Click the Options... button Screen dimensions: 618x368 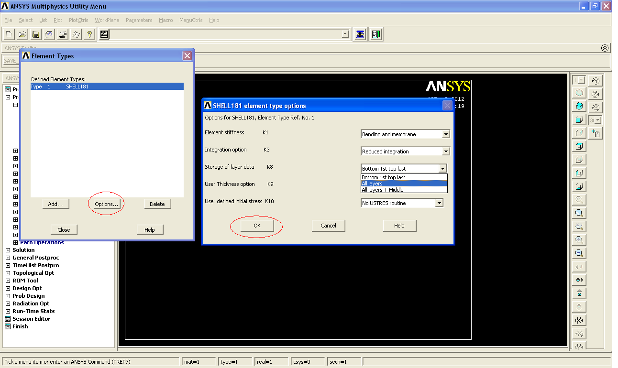106,204
